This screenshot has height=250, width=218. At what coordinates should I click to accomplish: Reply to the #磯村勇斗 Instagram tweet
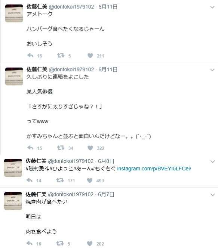pyautogui.click(x=30, y=180)
